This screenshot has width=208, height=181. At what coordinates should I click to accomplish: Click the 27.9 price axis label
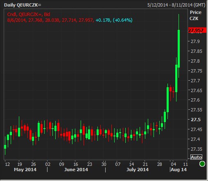pos(195,41)
